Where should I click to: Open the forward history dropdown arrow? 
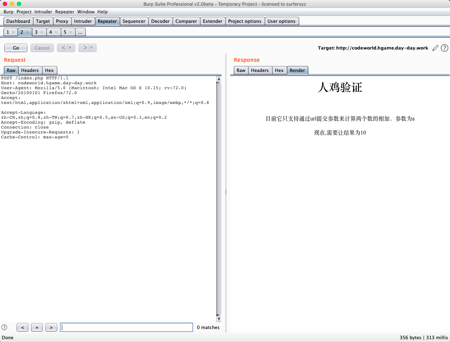point(91,48)
